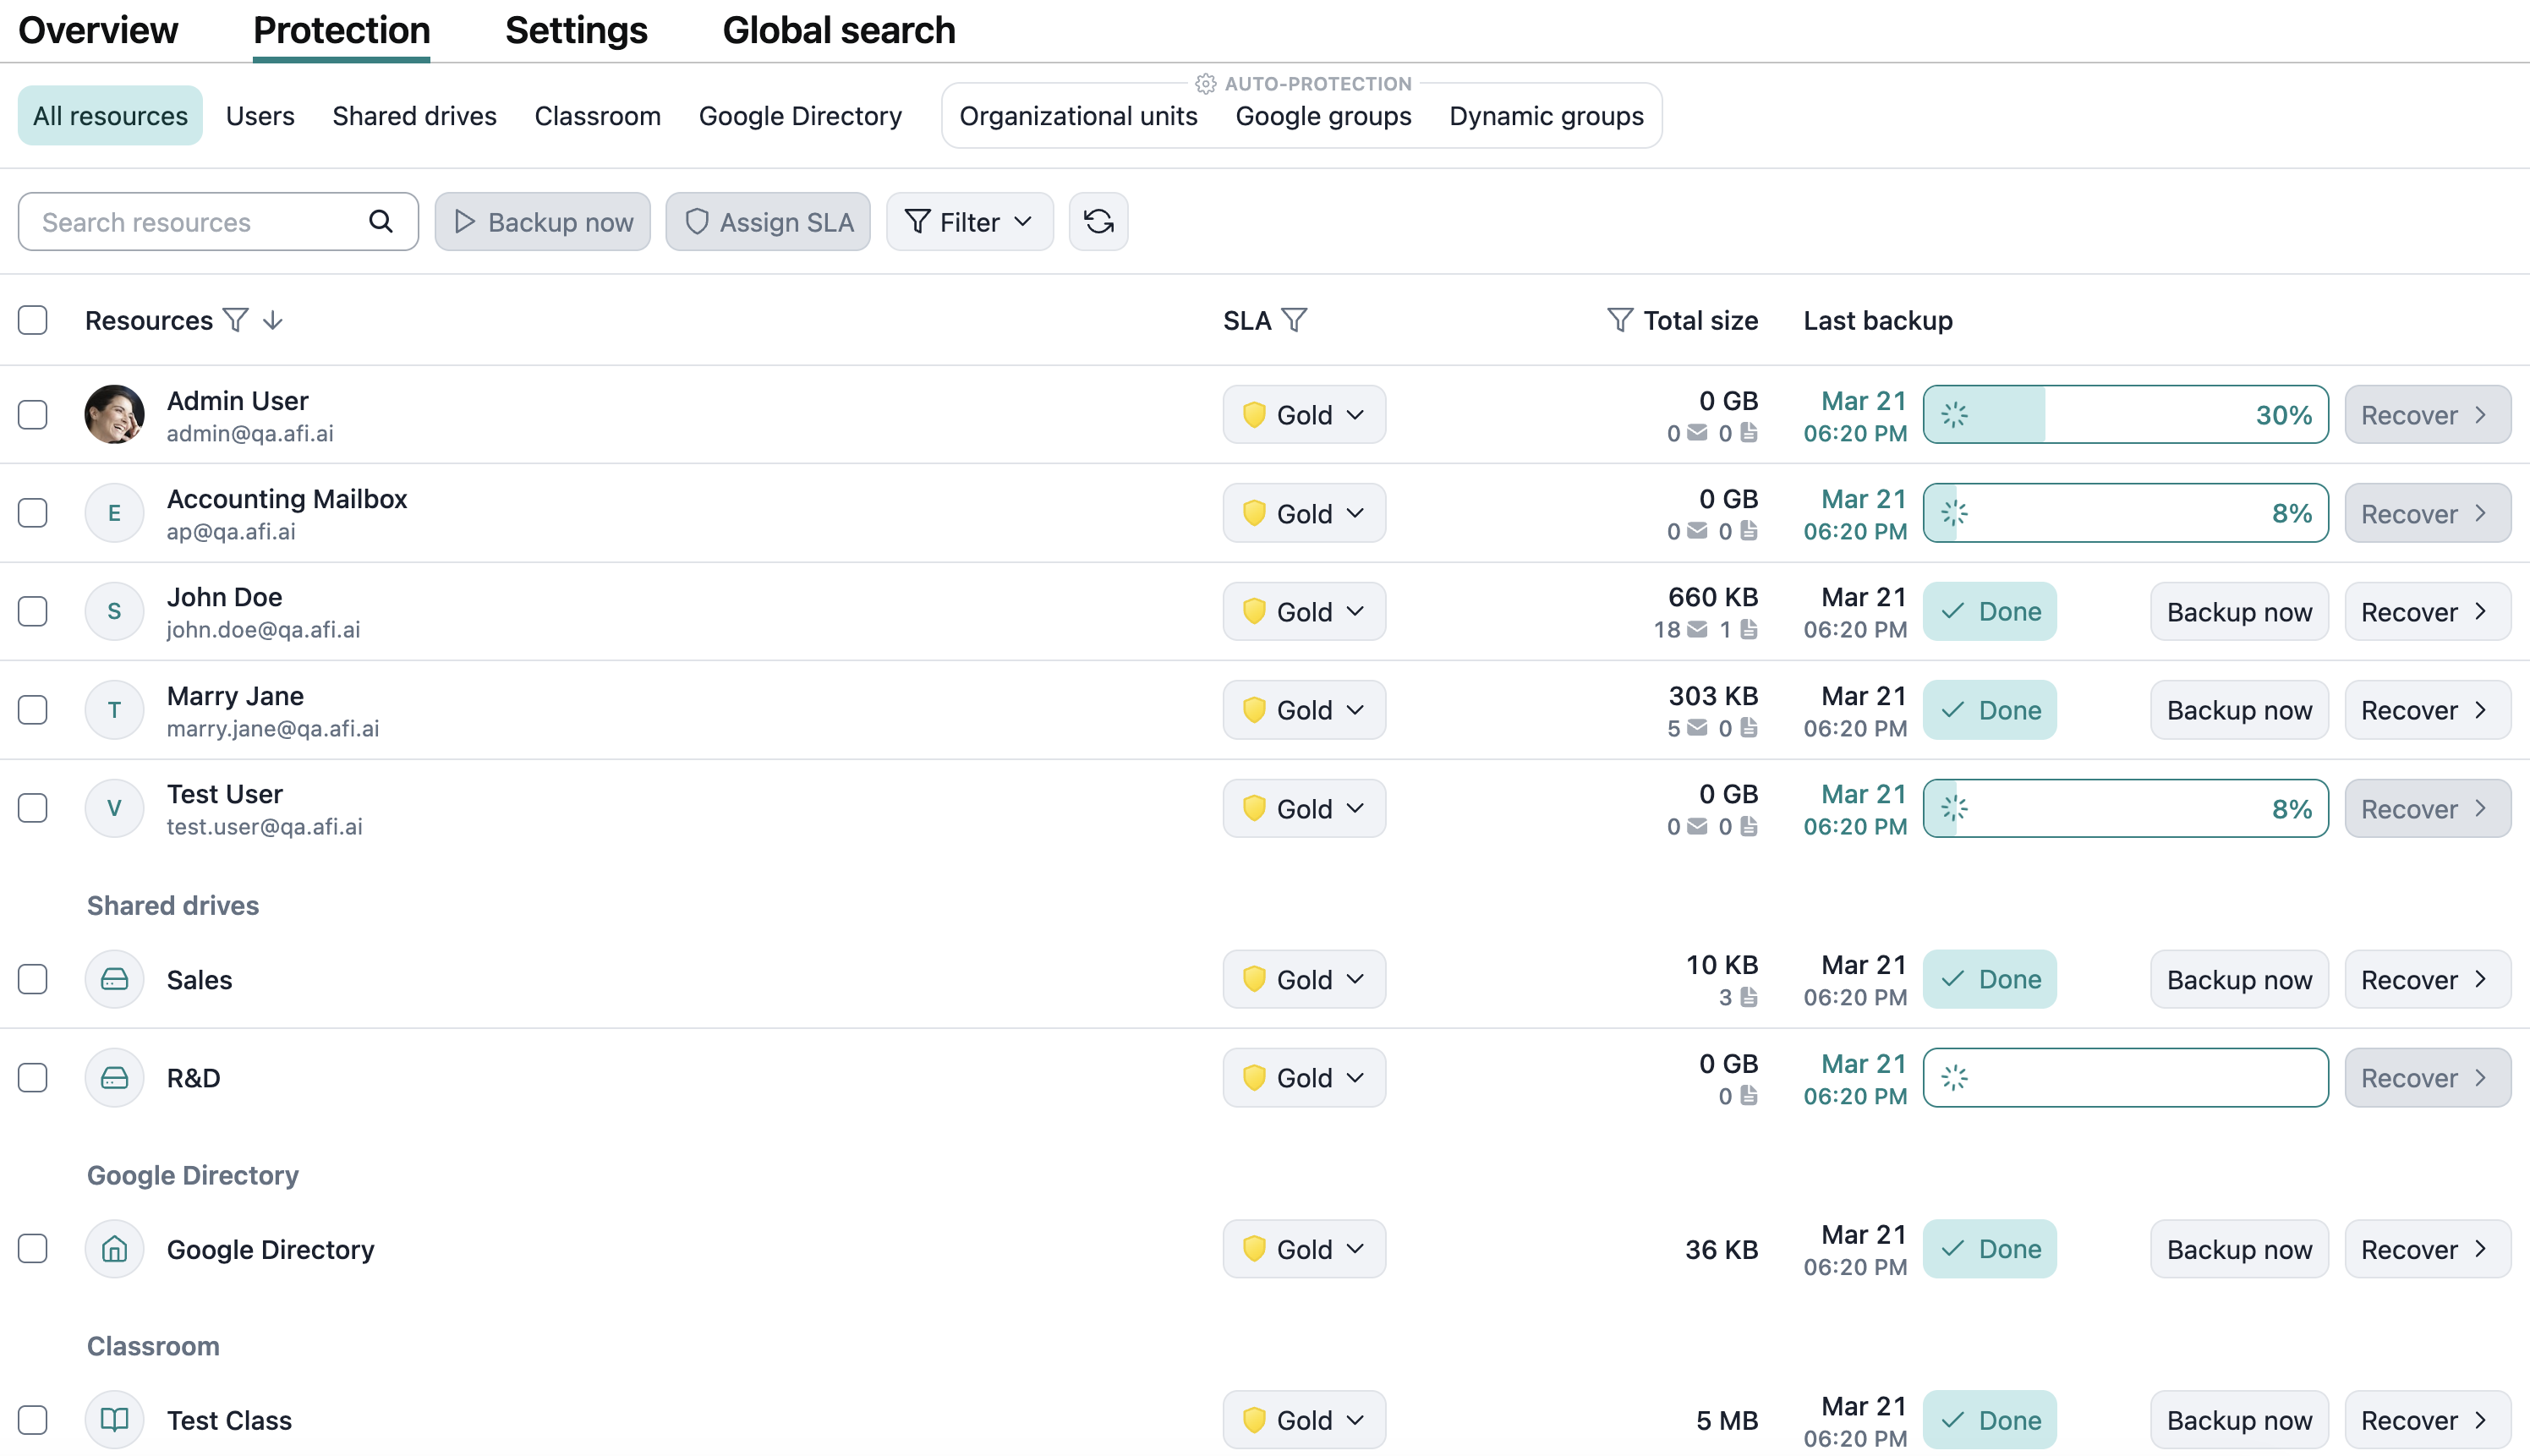Open the Filter dropdown
The height and width of the screenshot is (1456, 2530).
point(968,221)
